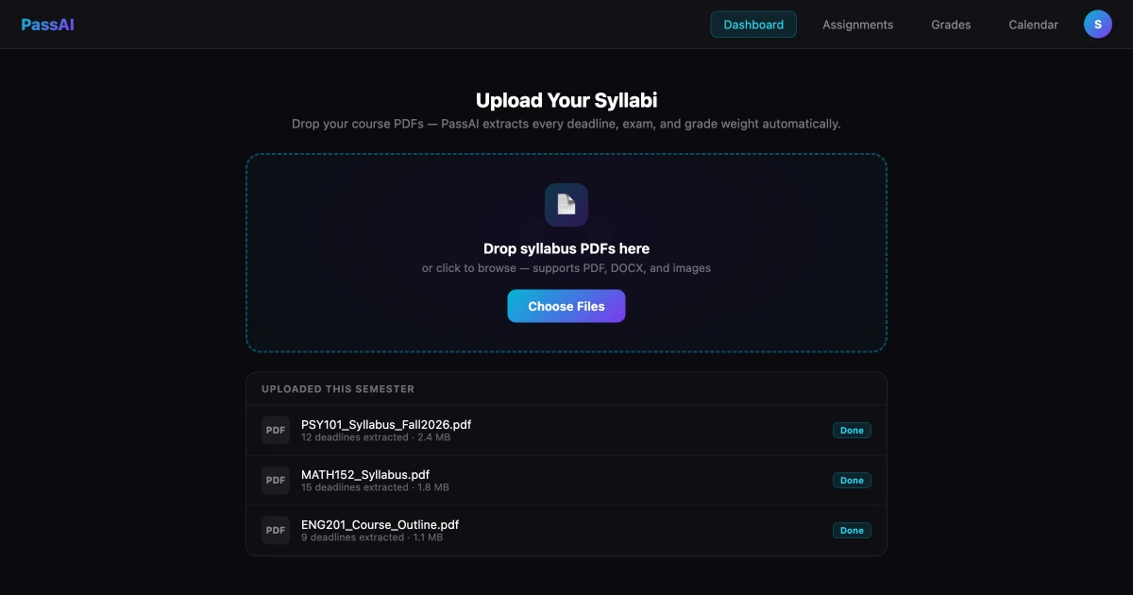
Task: Click Done badge for ENG201 outline
Action: point(852,530)
